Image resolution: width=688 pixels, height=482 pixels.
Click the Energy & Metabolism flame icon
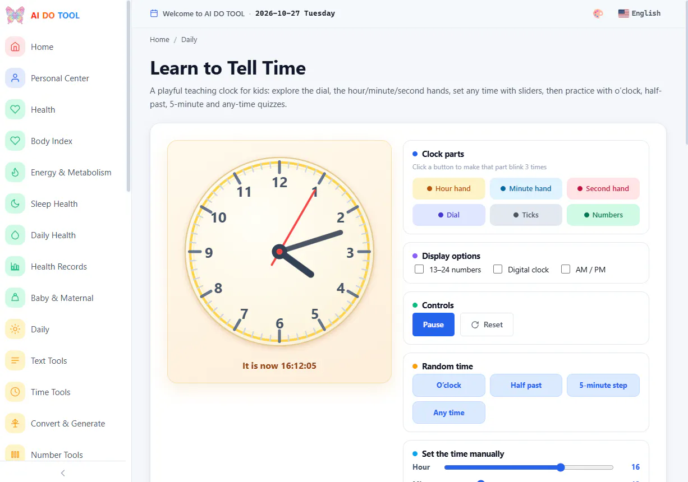pyautogui.click(x=15, y=173)
